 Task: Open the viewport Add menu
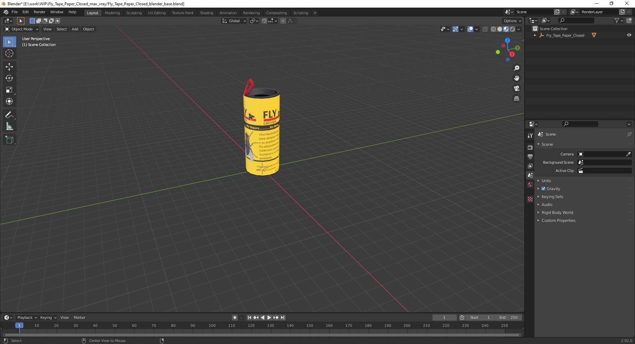point(75,29)
